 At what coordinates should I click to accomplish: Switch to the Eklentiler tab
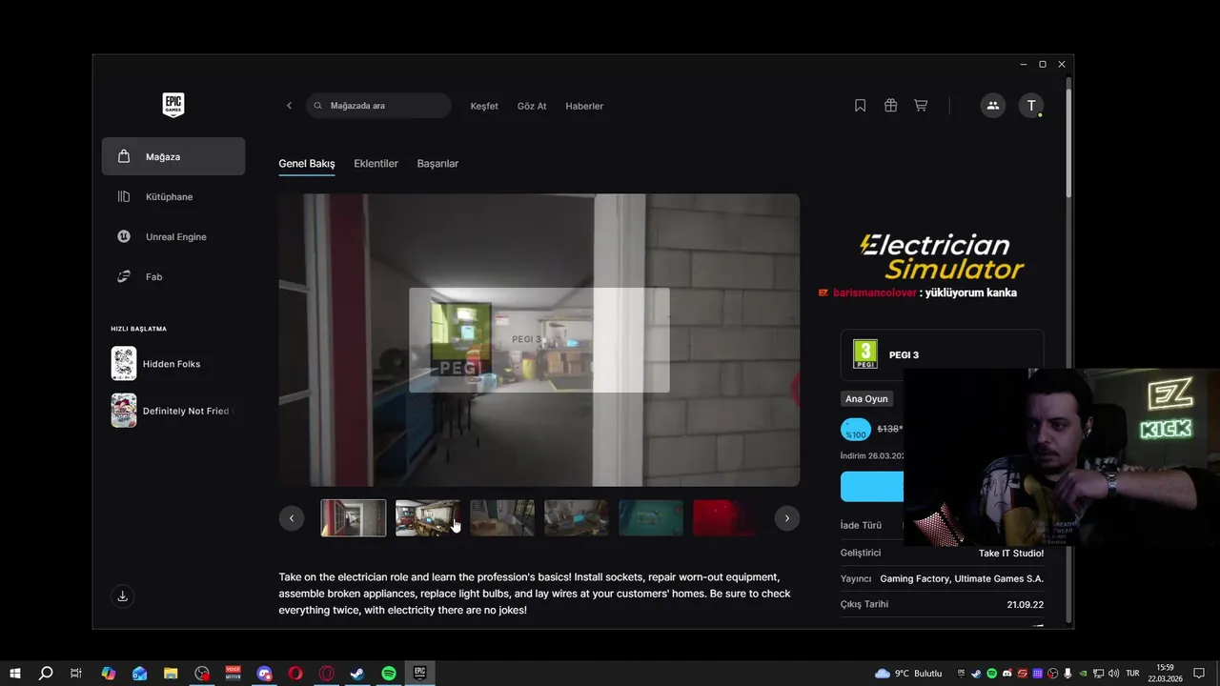coord(376,164)
